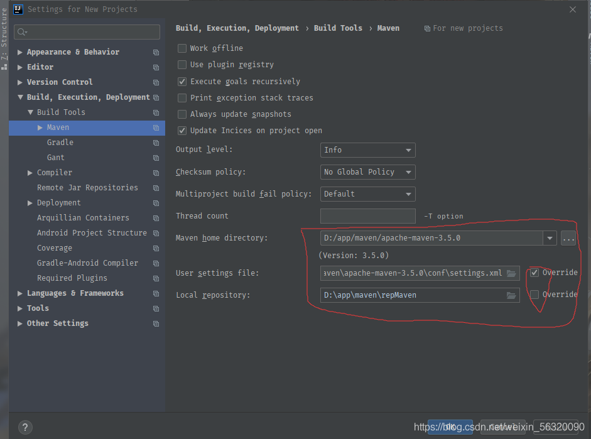Click the help question mark icon

(x=25, y=427)
